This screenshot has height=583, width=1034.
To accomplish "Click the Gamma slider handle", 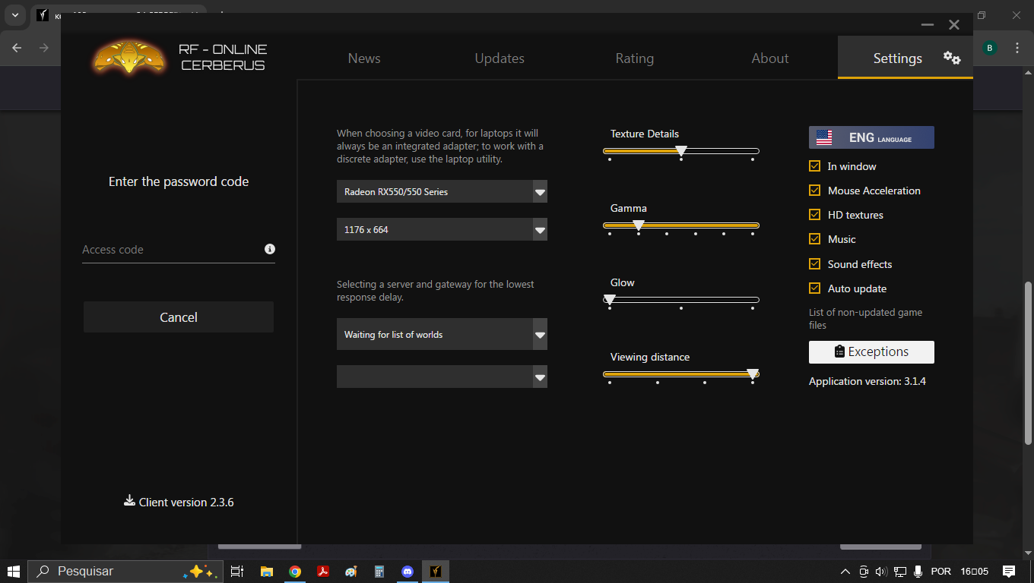I will 639,225.
